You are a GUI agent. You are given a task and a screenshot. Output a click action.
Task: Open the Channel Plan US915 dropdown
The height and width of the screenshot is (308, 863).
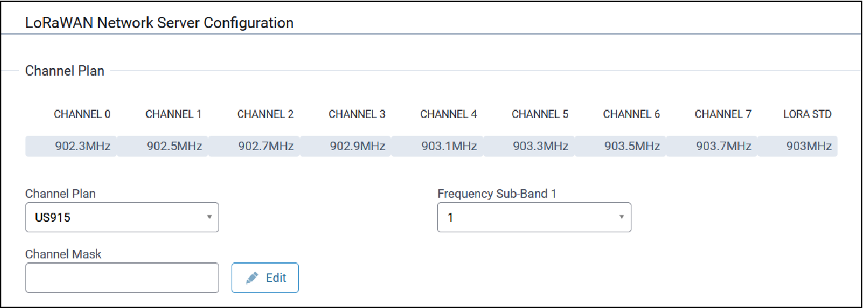pyautogui.click(x=122, y=217)
